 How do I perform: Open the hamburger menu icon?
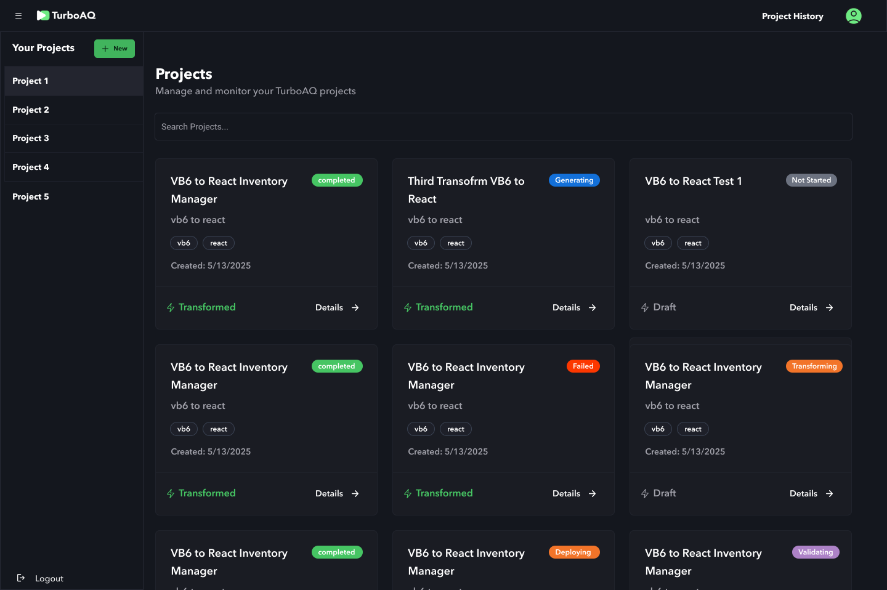[18, 16]
